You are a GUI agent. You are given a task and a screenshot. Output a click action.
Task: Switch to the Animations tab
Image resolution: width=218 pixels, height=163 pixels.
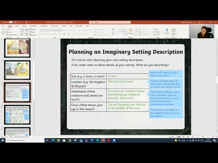44,26
